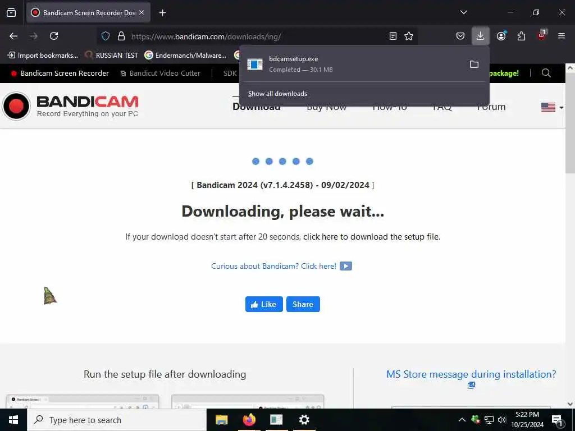This screenshot has width=575, height=431.
Task: Select the bandicam.com URL address field
Action: point(257,36)
